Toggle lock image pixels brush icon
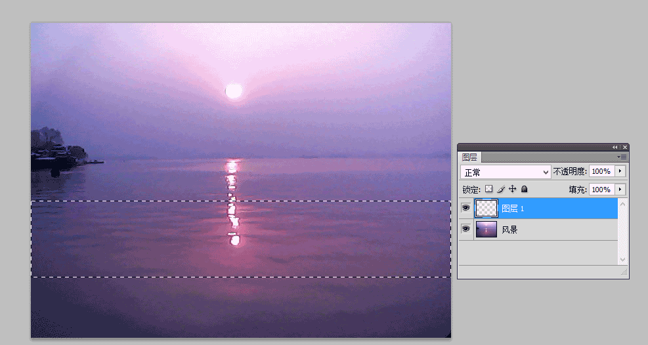Image resolution: width=648 pixels, height=345 pixels. tap(501, 189)
